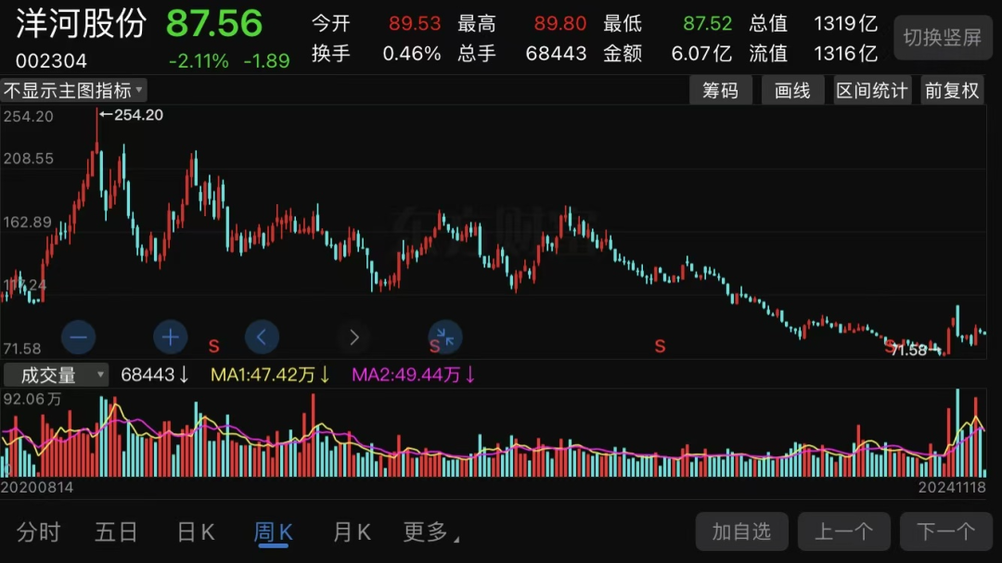
Task: Switch to the 五日 tab
Action: click(x=116, y=531)
